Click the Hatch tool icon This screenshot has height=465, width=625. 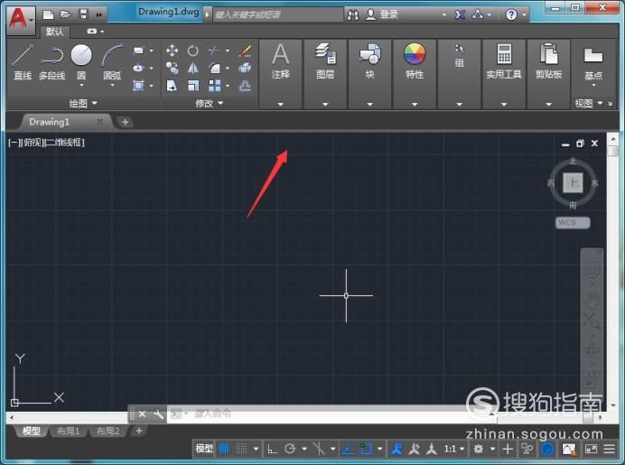[138, 86]
